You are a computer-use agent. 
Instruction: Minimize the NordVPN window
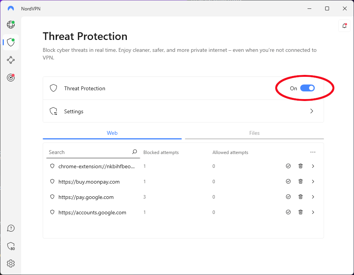tap(309, 8)
